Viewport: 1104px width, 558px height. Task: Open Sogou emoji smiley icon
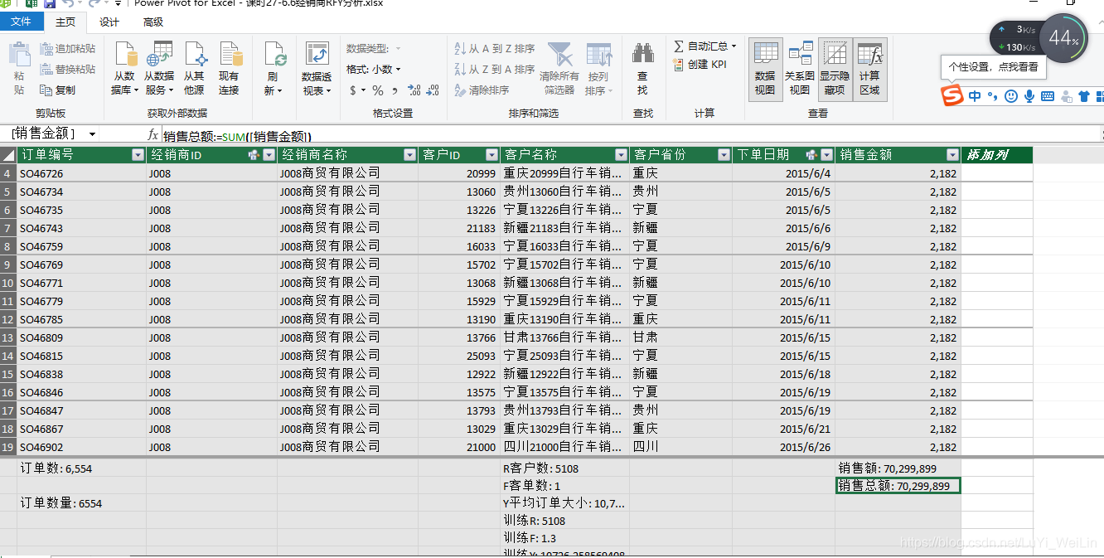1011,96
